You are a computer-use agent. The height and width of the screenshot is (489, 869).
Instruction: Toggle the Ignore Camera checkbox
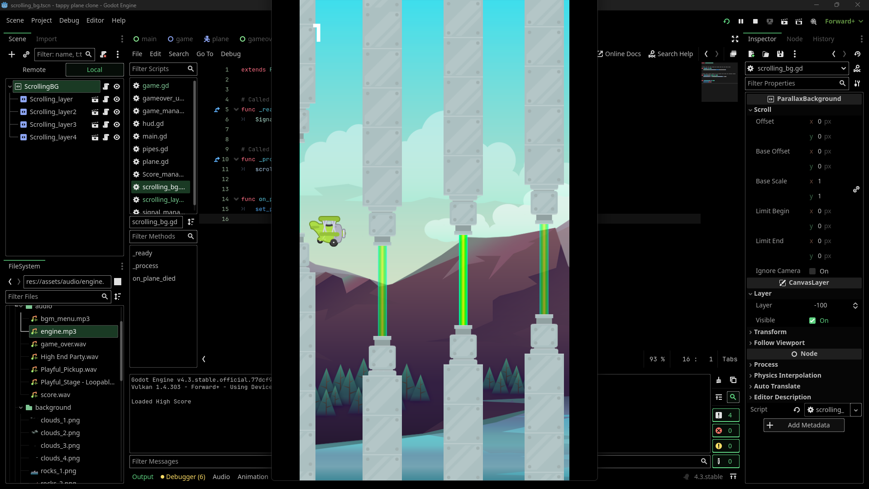pos(813,271)
